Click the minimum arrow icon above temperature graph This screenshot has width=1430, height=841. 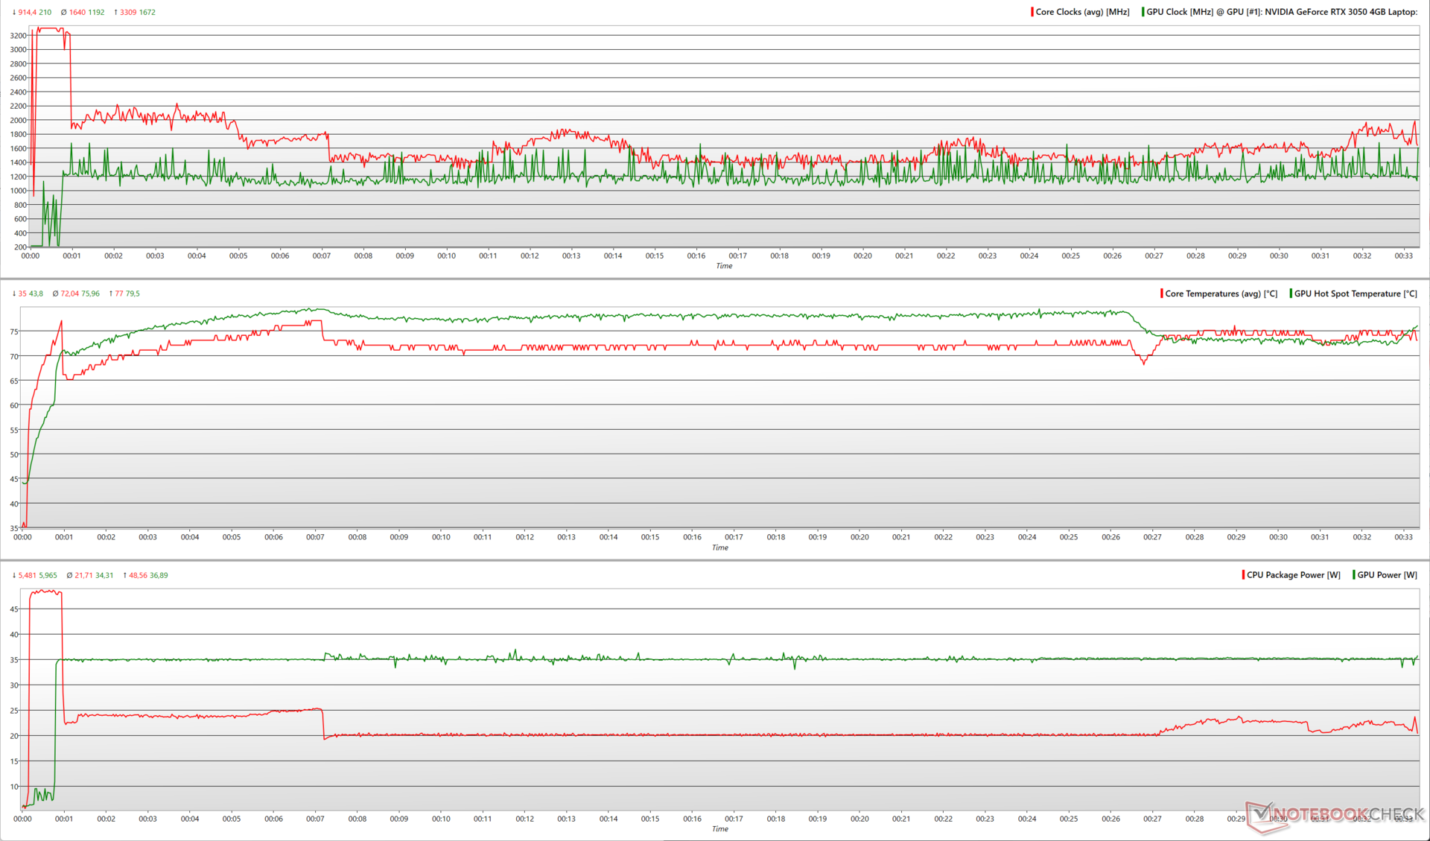14,293
